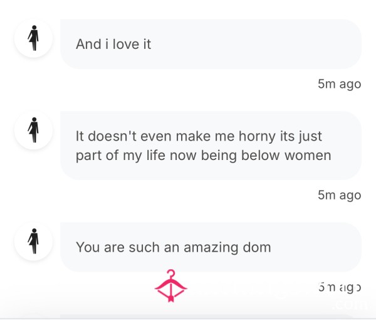The width and height of the screenshot is (376, 320).
Task: Click the line starting "It doesn't even"
Action: coord(199,136)
